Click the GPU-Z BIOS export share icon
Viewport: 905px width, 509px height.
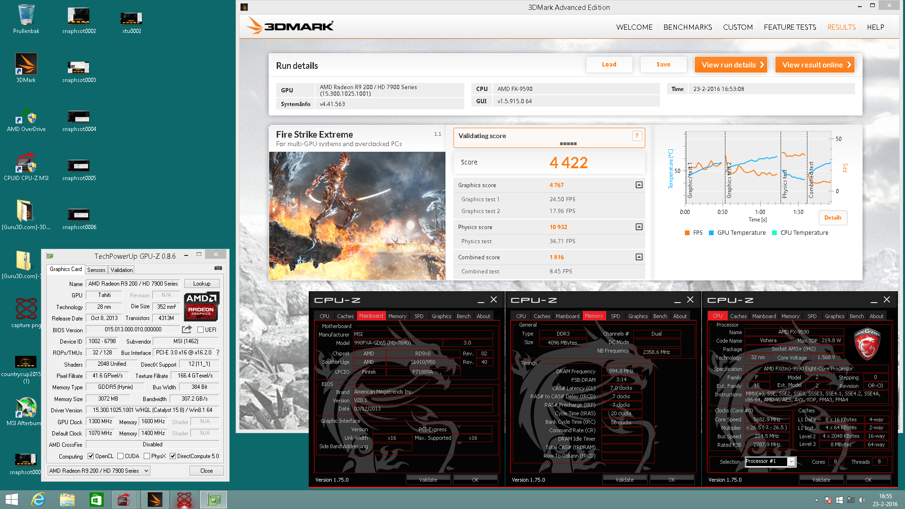coord(187,329)
